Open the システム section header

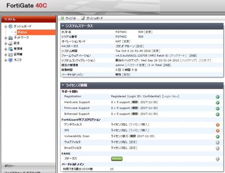click(x=28, y=19)
